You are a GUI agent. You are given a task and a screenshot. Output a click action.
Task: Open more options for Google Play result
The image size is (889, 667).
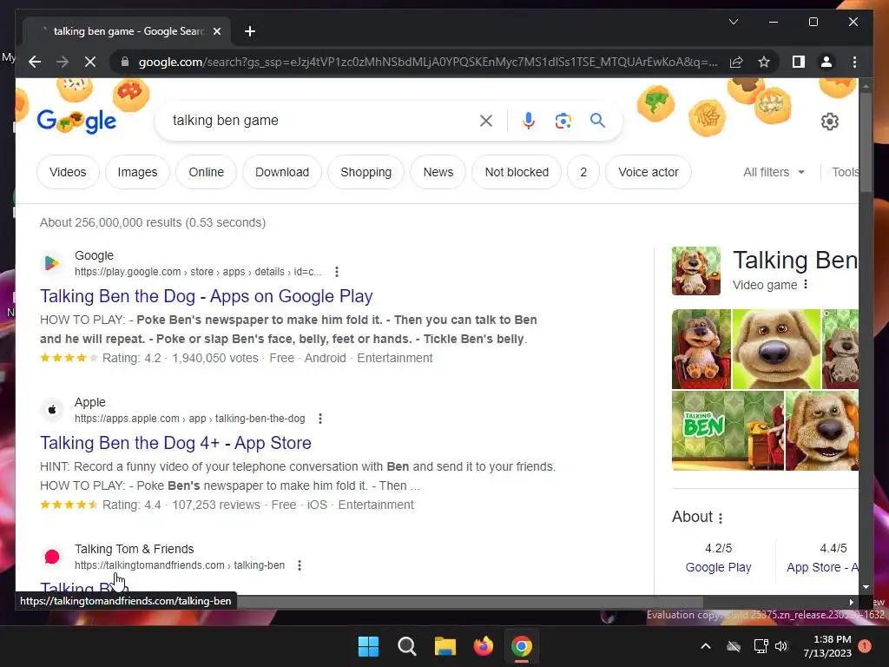[337, 272]
